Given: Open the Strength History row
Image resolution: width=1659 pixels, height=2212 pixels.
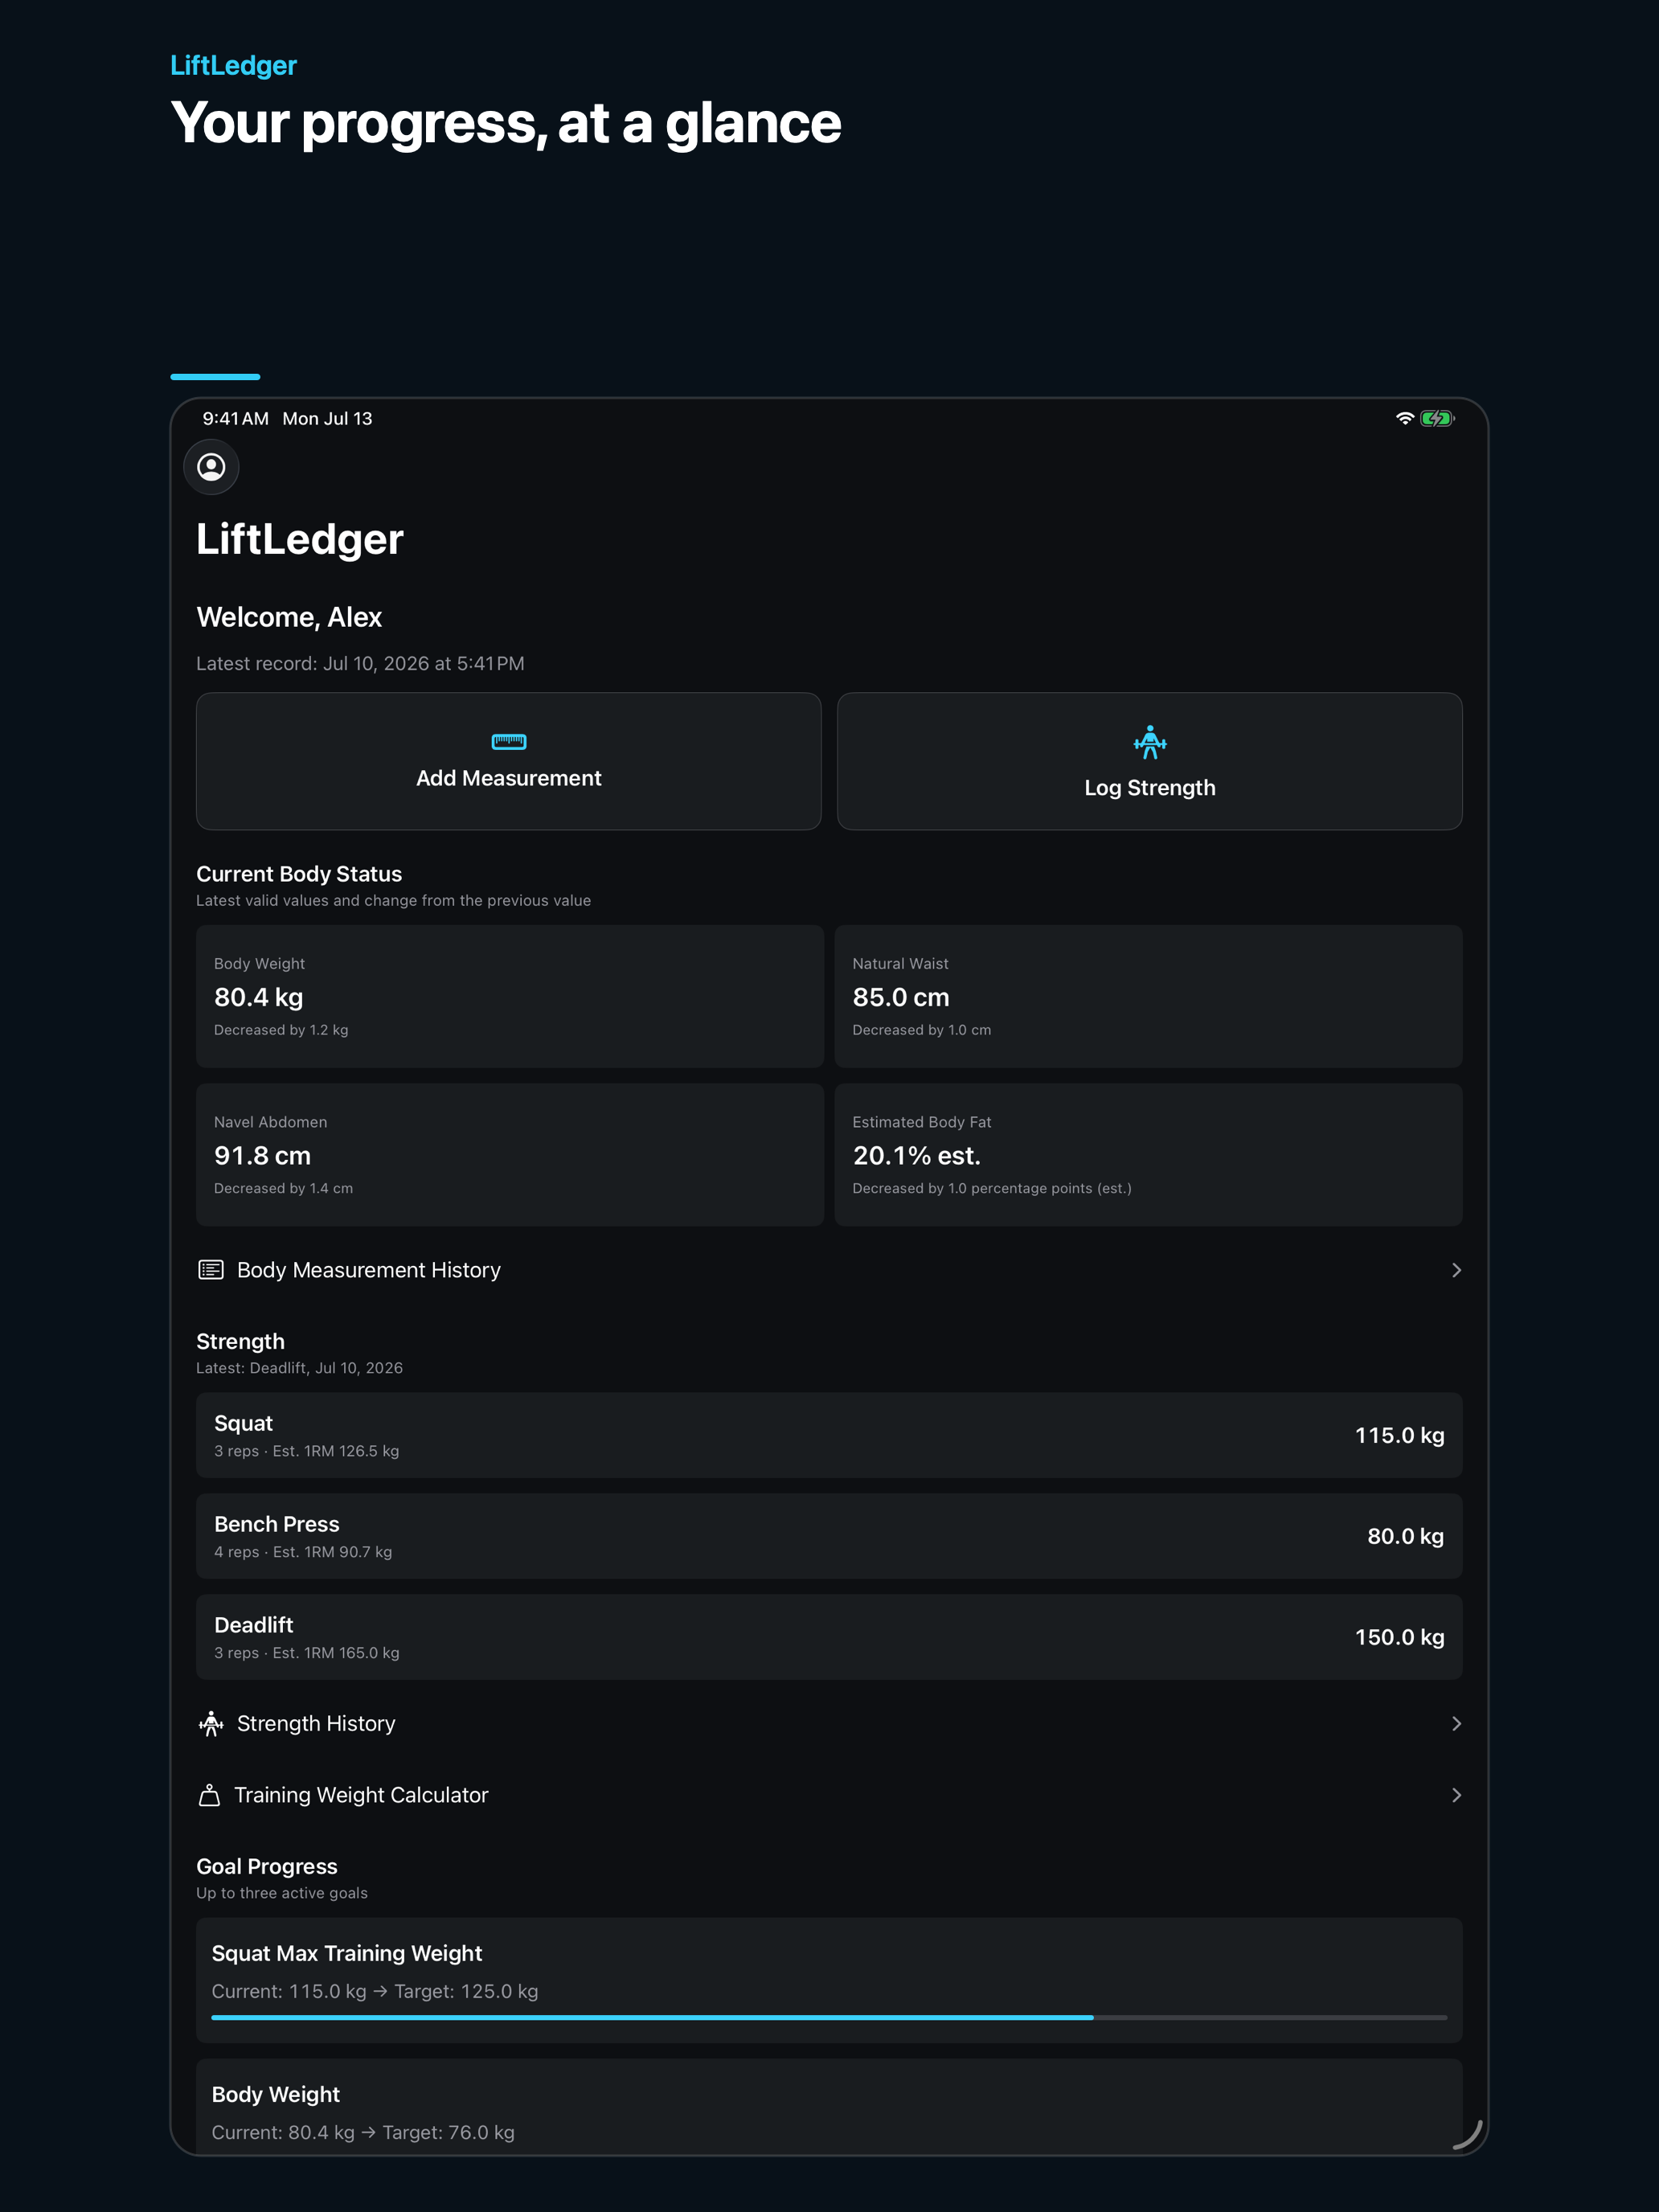Looking at the screenshot, I should click(x=829, y=1723).
